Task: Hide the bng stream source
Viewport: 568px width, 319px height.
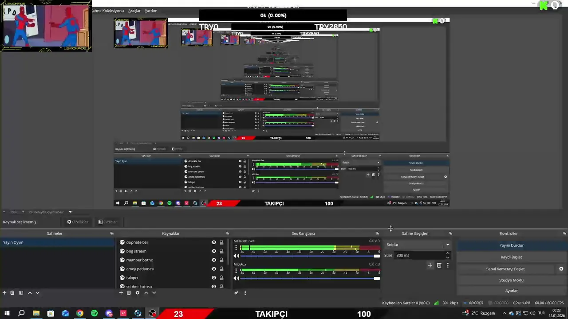Action: (214, 251)
